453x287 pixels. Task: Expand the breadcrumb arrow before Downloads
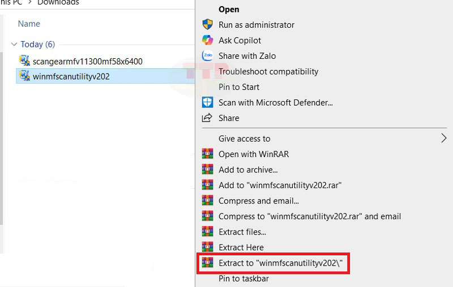coord(29,2)
